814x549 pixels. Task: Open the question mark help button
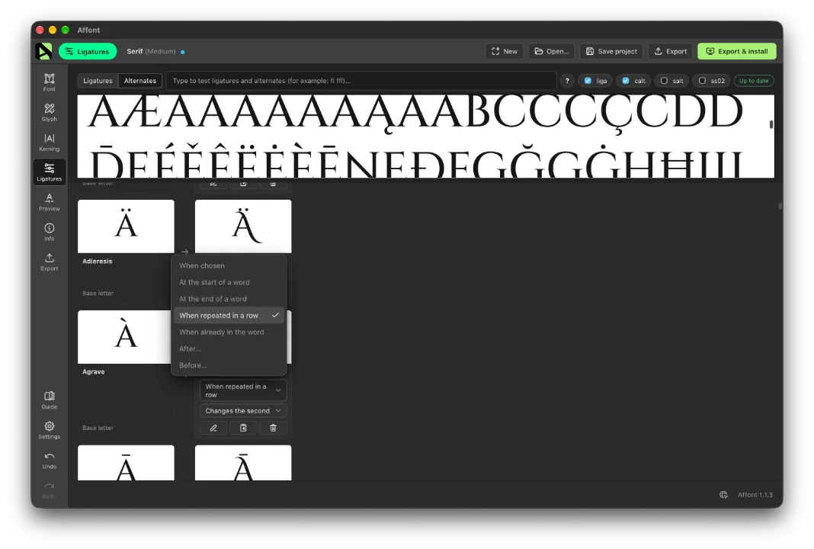[x=567, y=81]
